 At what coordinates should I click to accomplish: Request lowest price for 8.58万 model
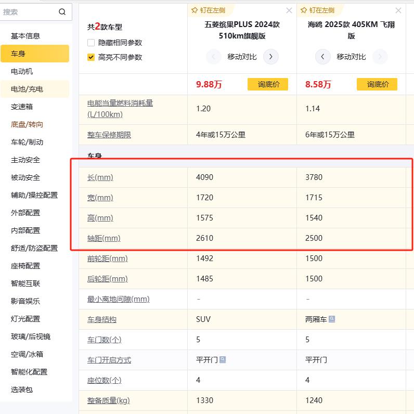coord(377,84)
